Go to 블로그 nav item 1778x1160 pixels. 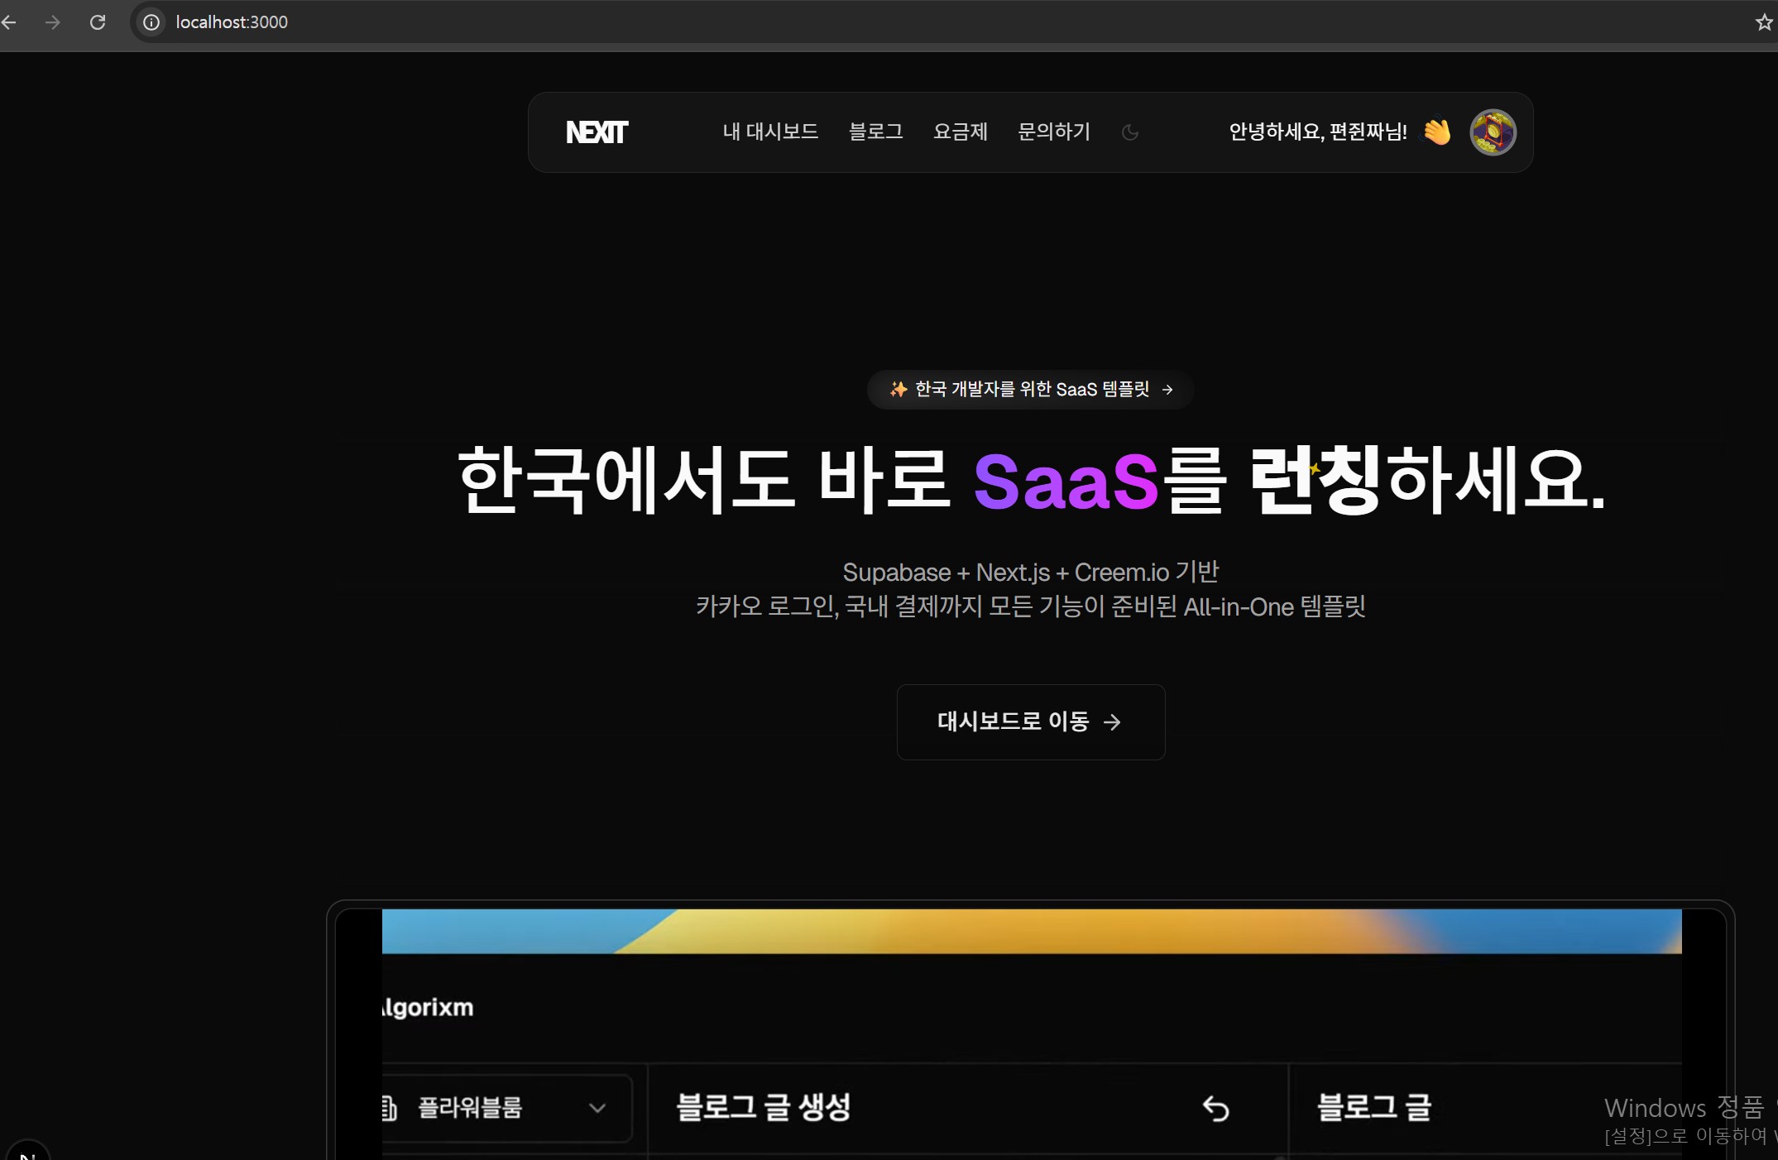point(875,132)
